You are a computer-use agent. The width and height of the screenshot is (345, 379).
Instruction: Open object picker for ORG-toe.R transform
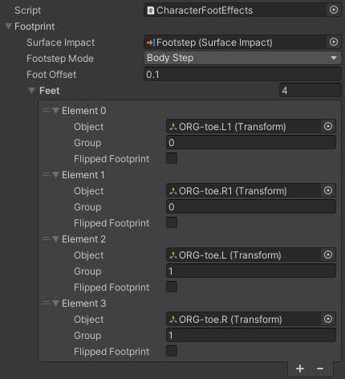pos(328,319)
